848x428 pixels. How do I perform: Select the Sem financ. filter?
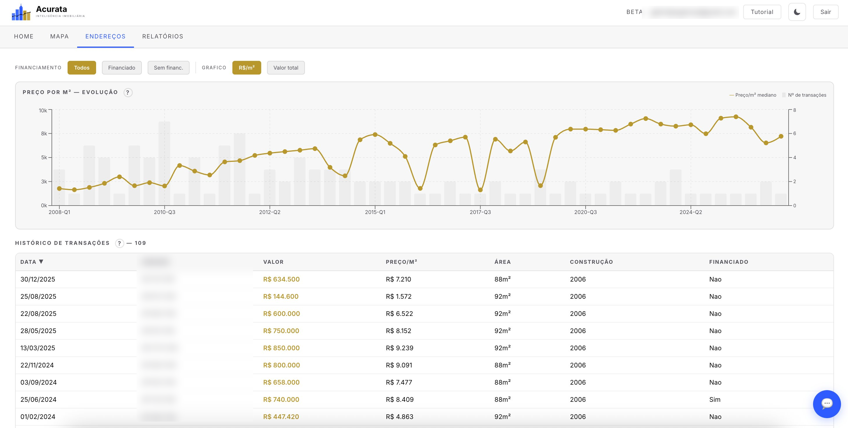pyautogui.click(x=169, y=68)
